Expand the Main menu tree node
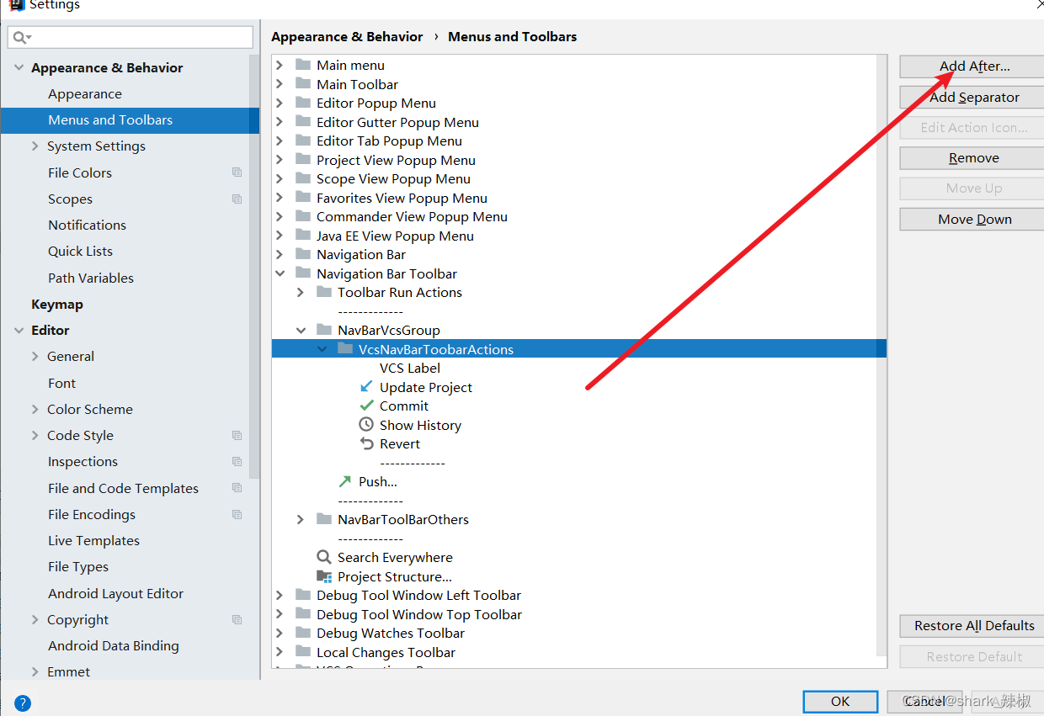The width and height of the screenshot is (1044, 716). 280,65
